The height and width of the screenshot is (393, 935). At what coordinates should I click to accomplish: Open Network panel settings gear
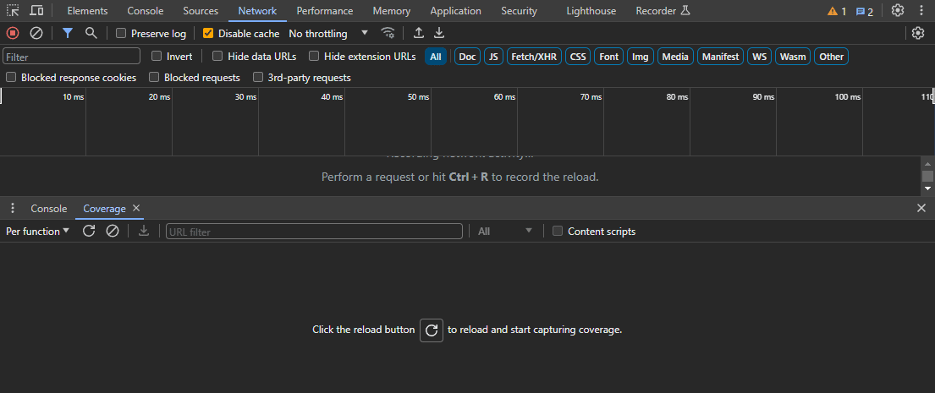pos(918,33)
